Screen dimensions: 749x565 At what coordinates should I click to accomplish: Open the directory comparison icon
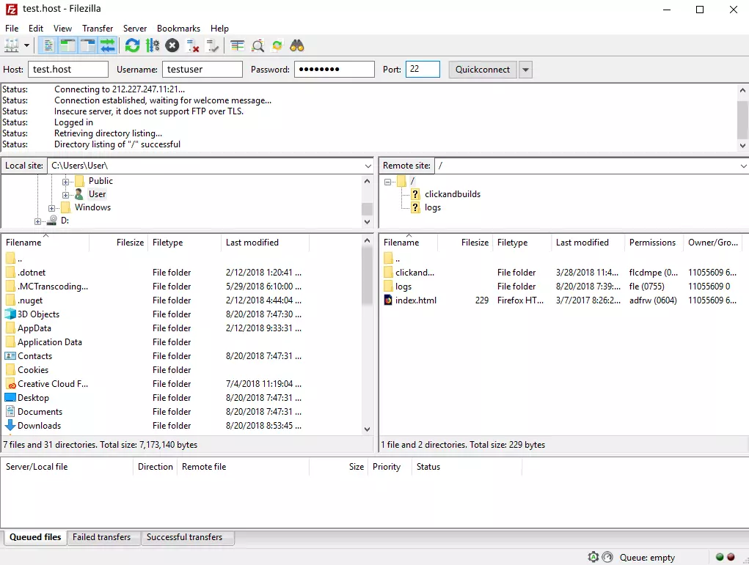click(237, 45)
